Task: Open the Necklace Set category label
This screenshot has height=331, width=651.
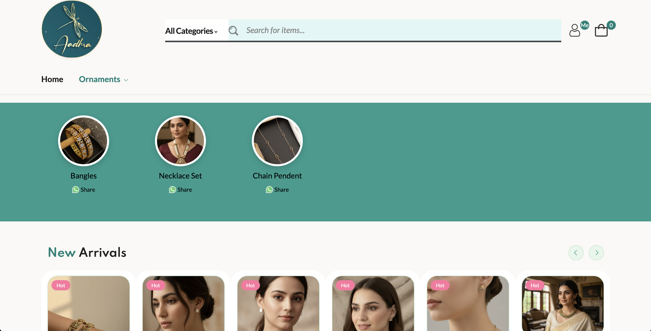Action: (x=180, y=176)
